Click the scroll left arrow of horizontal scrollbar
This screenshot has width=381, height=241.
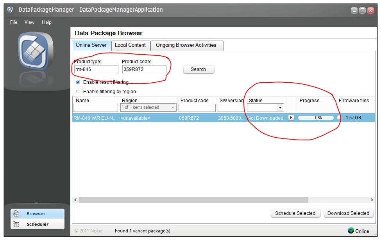(x=75, y=200)
